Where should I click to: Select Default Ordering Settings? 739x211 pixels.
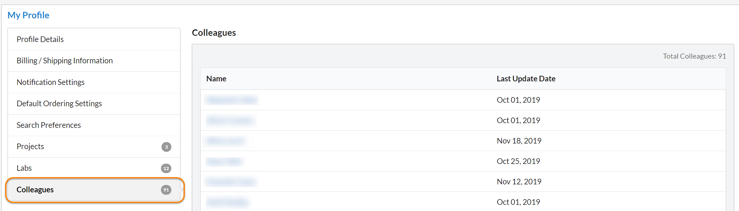(x=59, y=104)
